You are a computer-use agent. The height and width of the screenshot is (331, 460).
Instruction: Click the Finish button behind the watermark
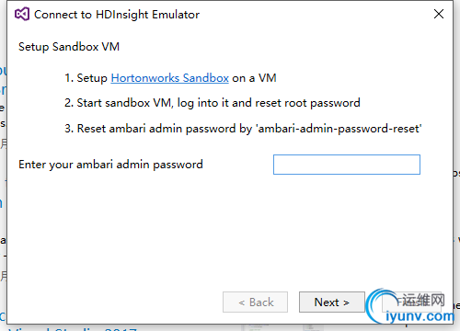click(x=411, y=302)
